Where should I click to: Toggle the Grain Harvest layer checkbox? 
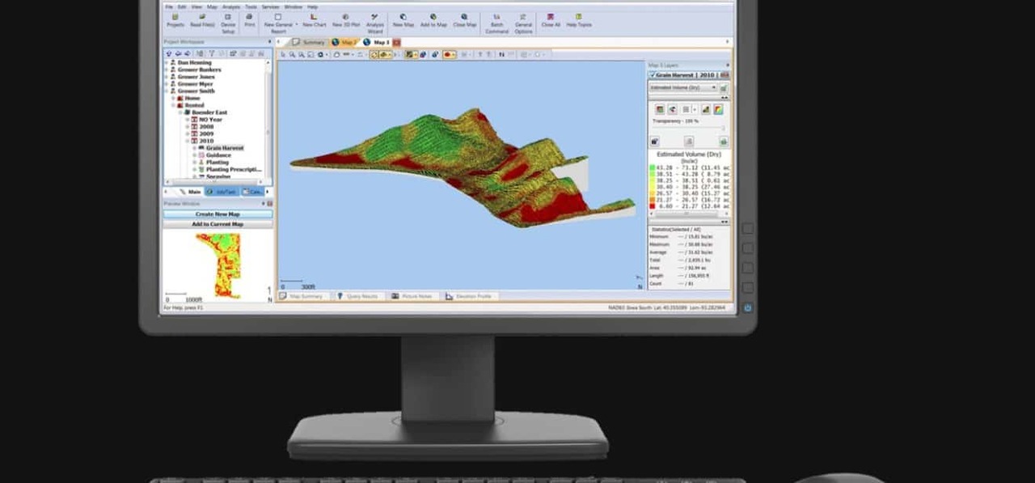pos(653,75)
